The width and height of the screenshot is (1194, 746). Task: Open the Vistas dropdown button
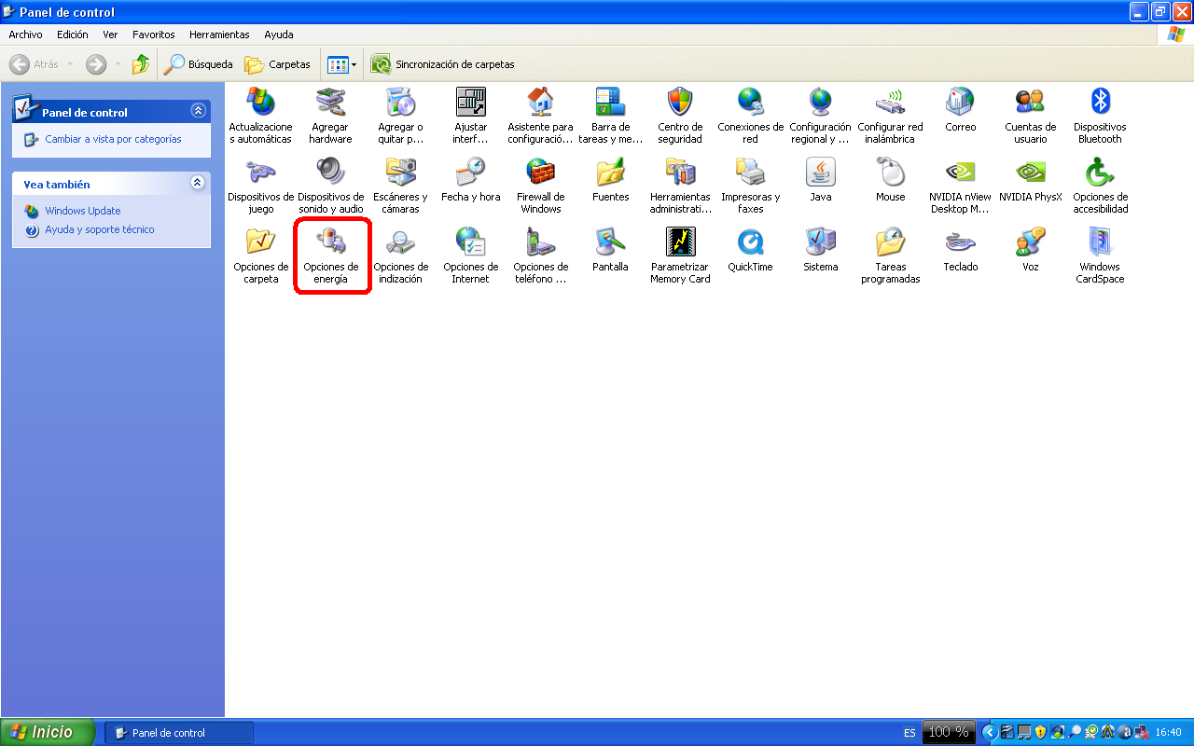[x=342, y=64]
